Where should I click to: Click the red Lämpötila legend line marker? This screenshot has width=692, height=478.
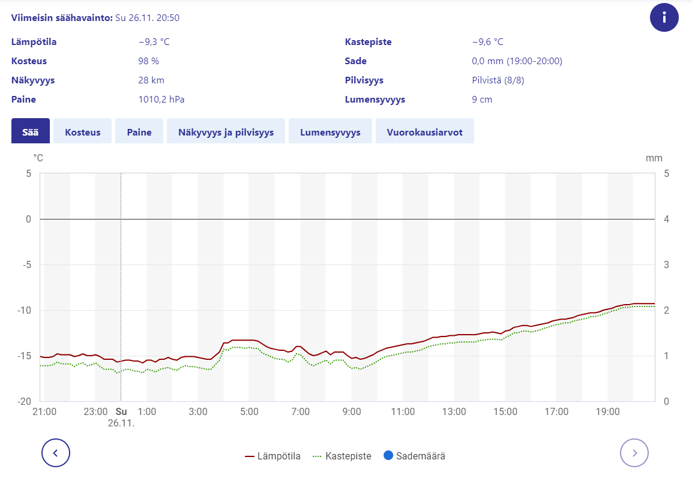click(250, 456)
